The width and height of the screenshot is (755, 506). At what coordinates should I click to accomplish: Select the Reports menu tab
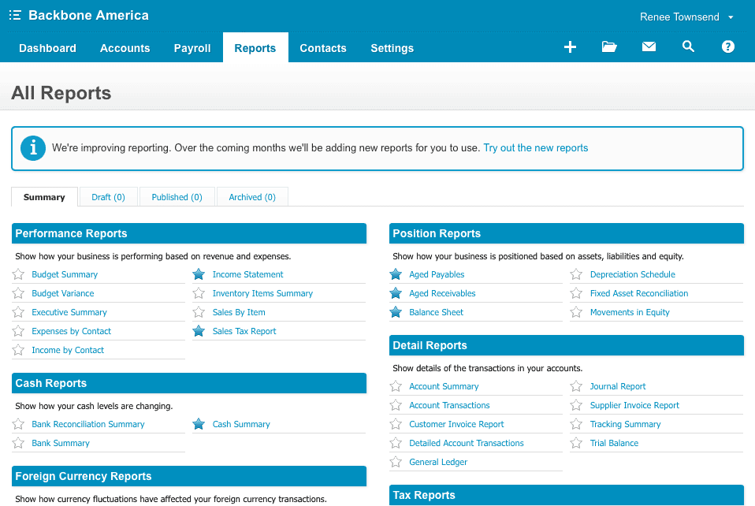pyautogui.click(x=255, y=48)
